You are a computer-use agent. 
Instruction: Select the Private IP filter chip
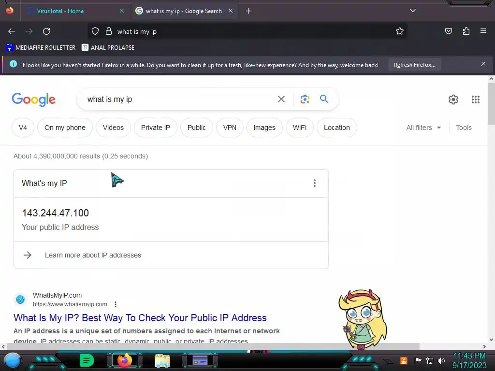tap(155, 128)
